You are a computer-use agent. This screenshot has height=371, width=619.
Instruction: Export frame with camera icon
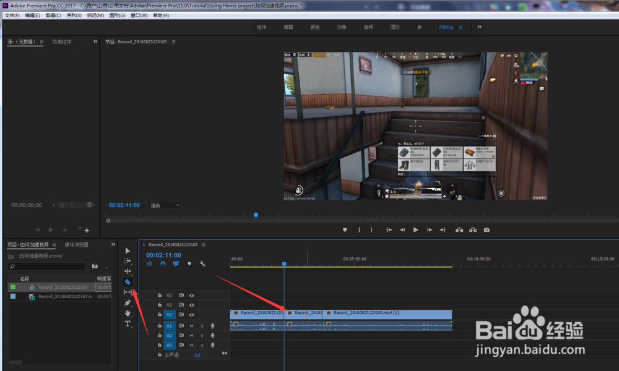[x=487, y=230]
